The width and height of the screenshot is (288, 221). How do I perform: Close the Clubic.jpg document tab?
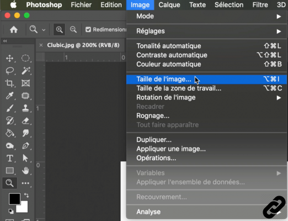(41, 45)
